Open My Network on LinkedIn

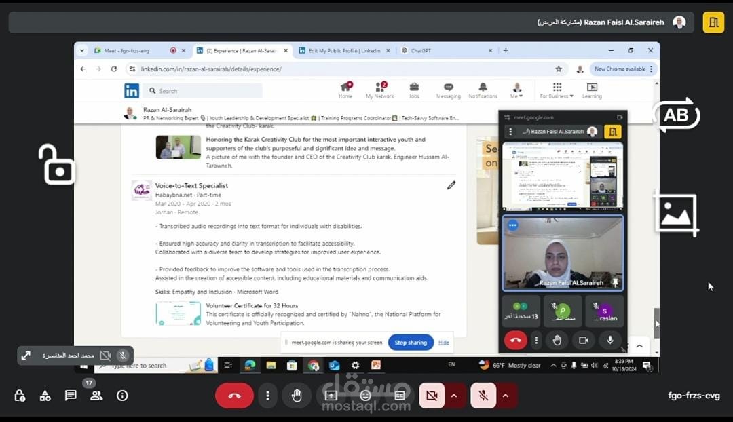[379, 90]
